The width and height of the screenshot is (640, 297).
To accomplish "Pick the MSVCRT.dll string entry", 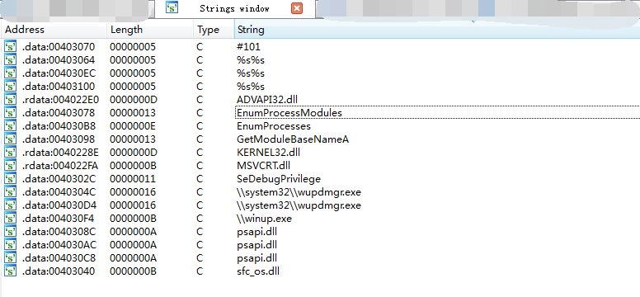I will tap(263, 166).
